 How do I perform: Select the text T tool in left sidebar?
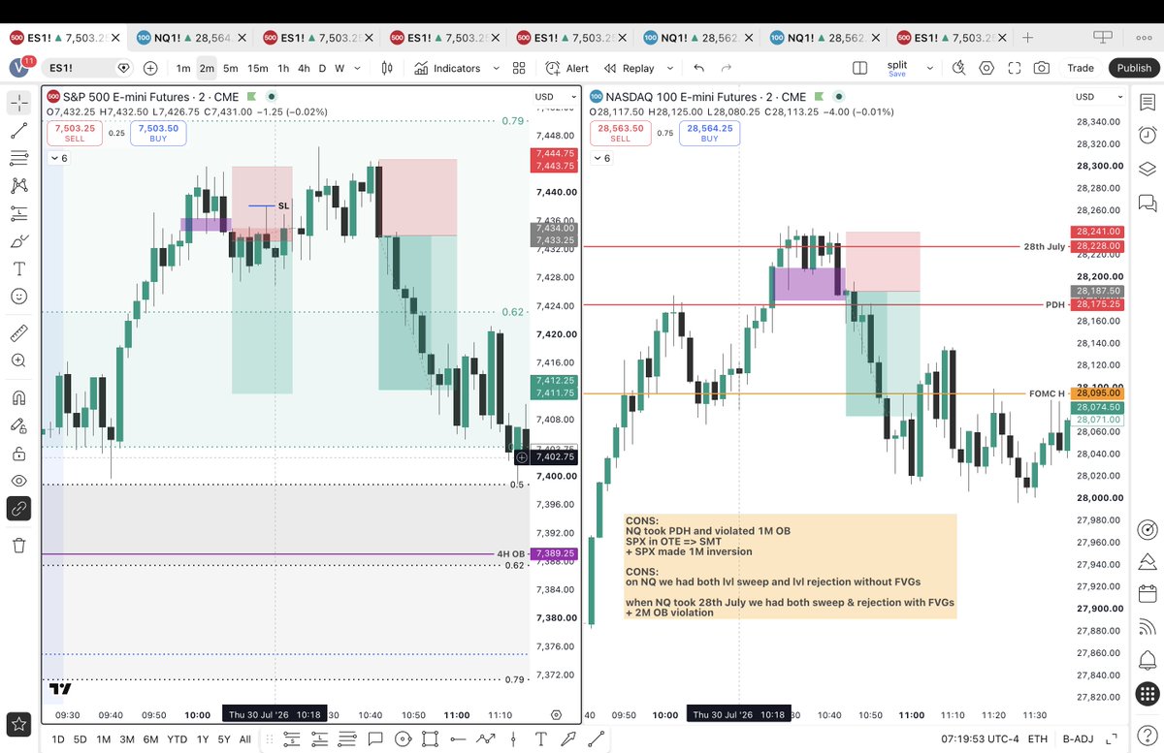pyautogui.click(x=19, y=268)
